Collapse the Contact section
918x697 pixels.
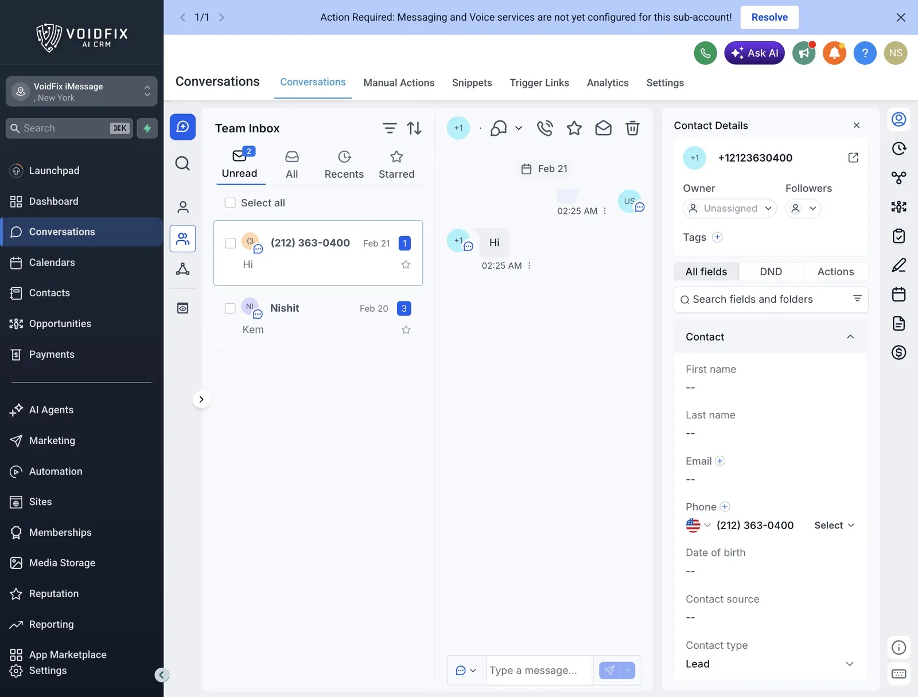pos(850,337)
